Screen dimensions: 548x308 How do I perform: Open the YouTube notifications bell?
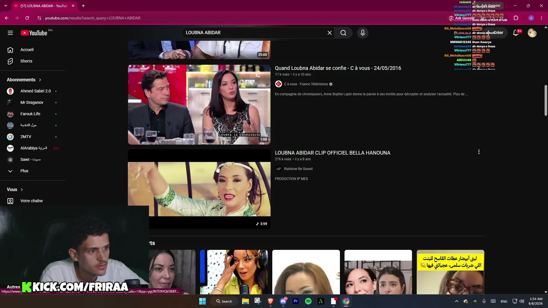click(516, 33)
